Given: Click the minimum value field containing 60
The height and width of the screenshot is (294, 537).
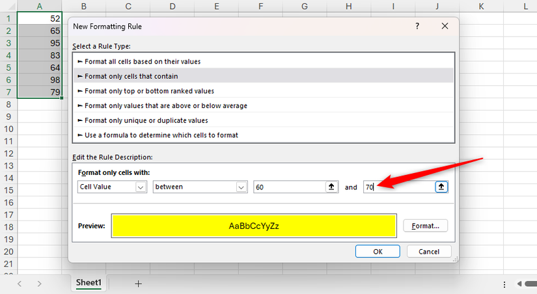Looking at the screenshot, I should click(x=288, y=187).
